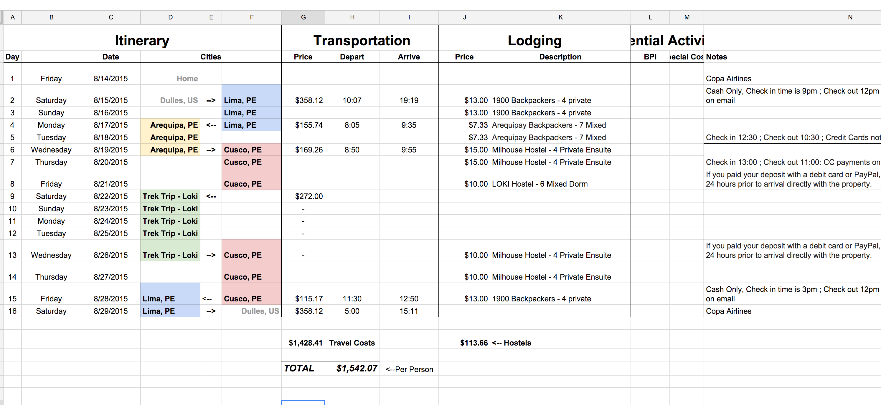Click the column K header
Viewport: 881px width, 405px height.
[560, 17]
